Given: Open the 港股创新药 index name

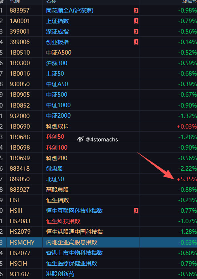Looking at the screenshot, I should point(60,274).
